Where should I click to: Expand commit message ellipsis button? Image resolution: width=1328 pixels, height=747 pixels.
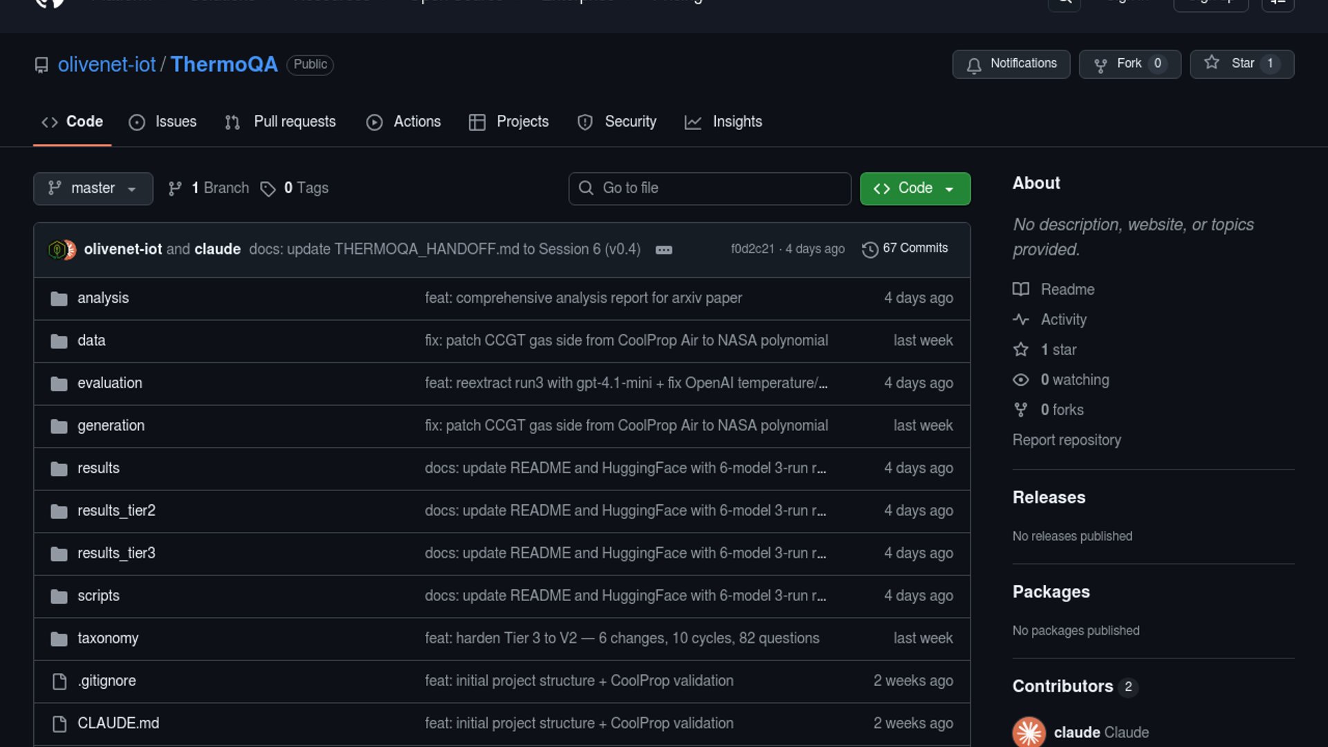coord(663,250)
